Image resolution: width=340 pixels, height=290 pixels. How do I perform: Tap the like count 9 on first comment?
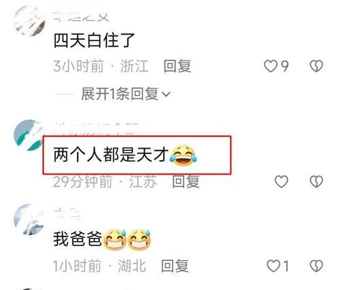(285, 66)
